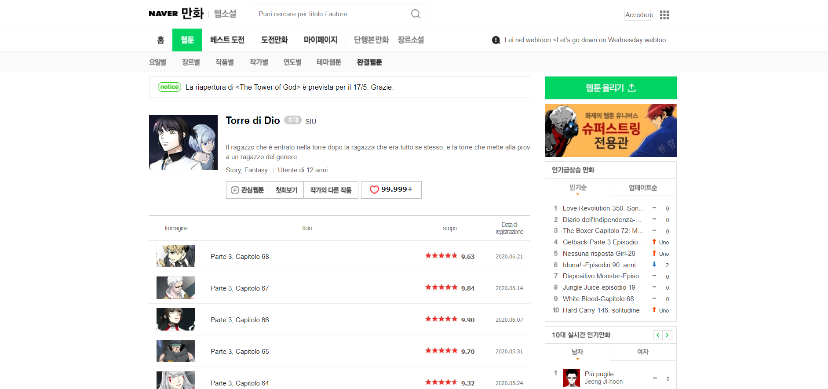Open the apps grid menu icon
The width and height of the screenshot is (828, 389).
pyautogui.click(x=664, y=15)
